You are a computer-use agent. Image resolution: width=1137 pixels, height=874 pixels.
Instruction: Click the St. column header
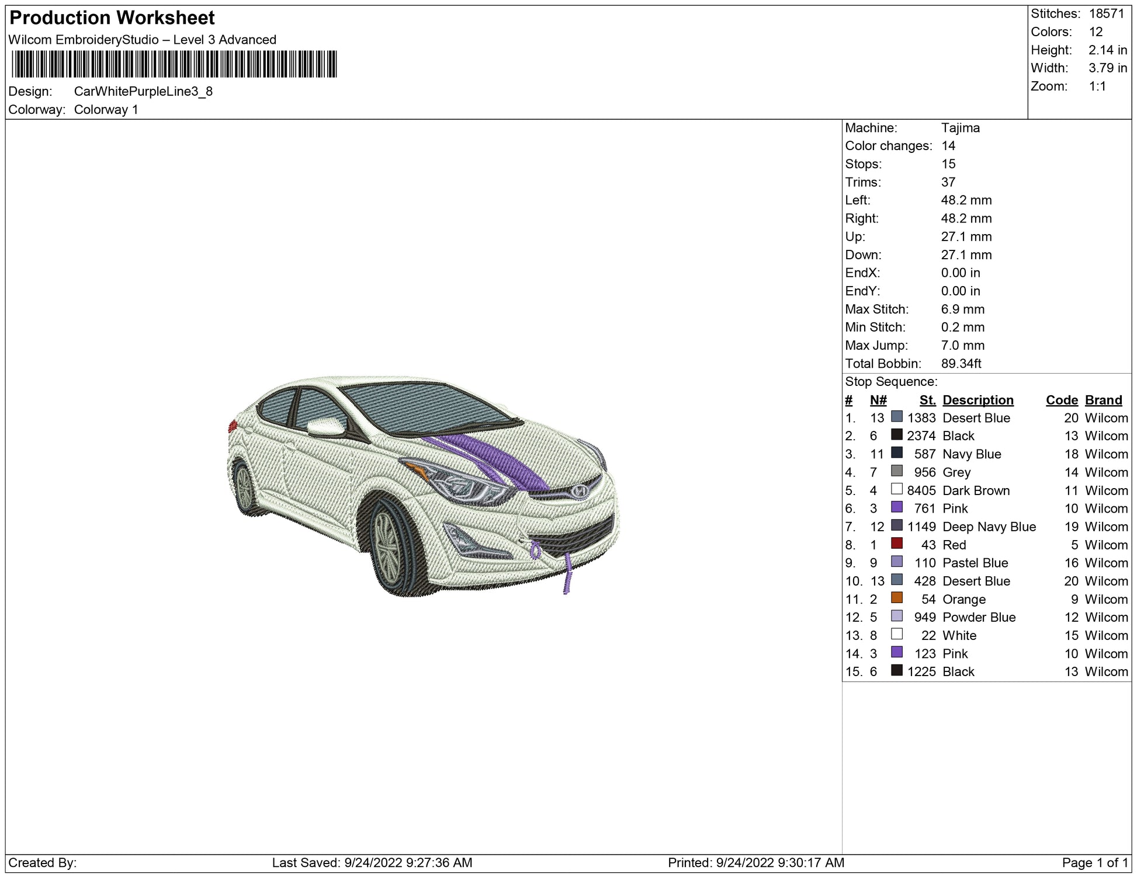pyautogui.click(x=927, y=400)
